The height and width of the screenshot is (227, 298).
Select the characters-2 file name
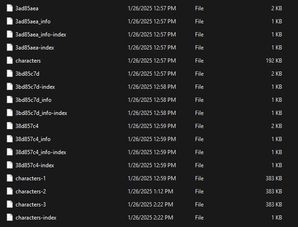pyautogui.click(x=30, y=192)
